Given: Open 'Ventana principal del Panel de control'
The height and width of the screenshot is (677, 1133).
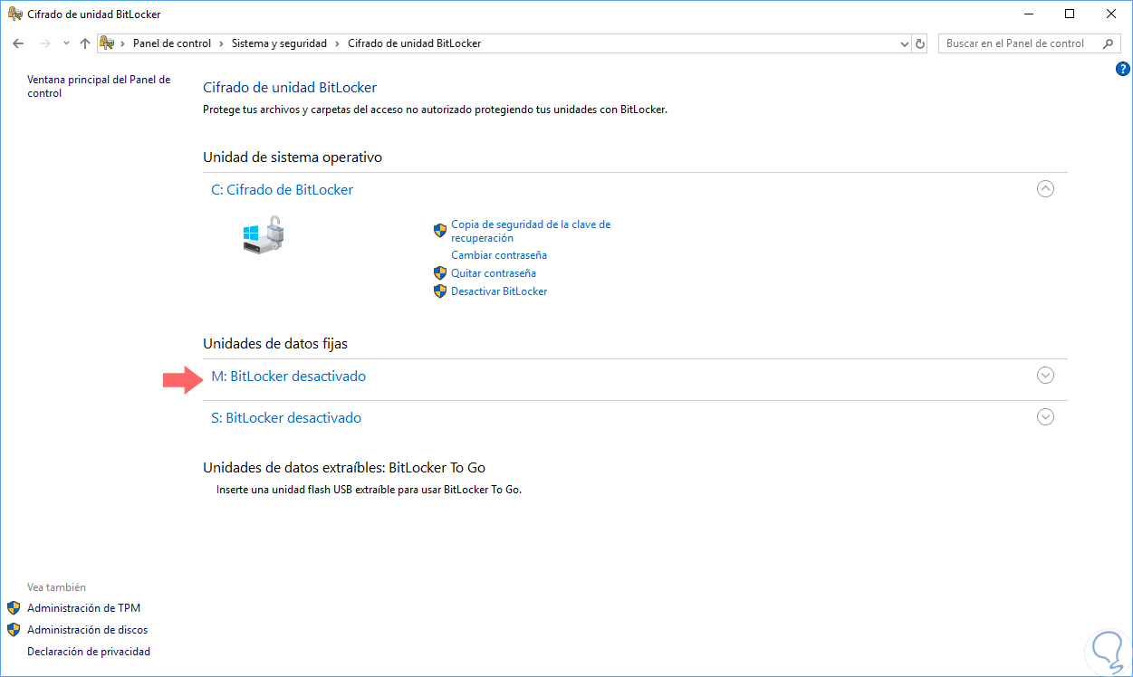Looking at the screenshot, I should tap(99, 86).
